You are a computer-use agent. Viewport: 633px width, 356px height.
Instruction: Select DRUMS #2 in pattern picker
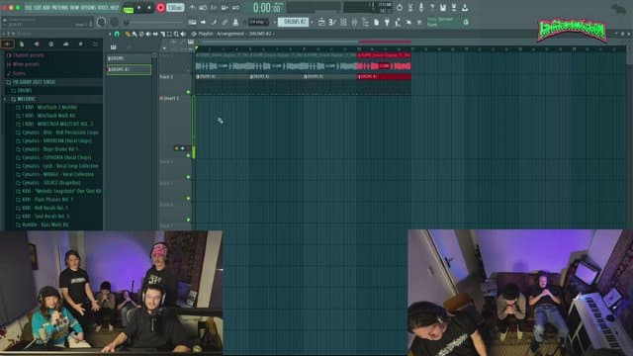(x=129, y=69)
